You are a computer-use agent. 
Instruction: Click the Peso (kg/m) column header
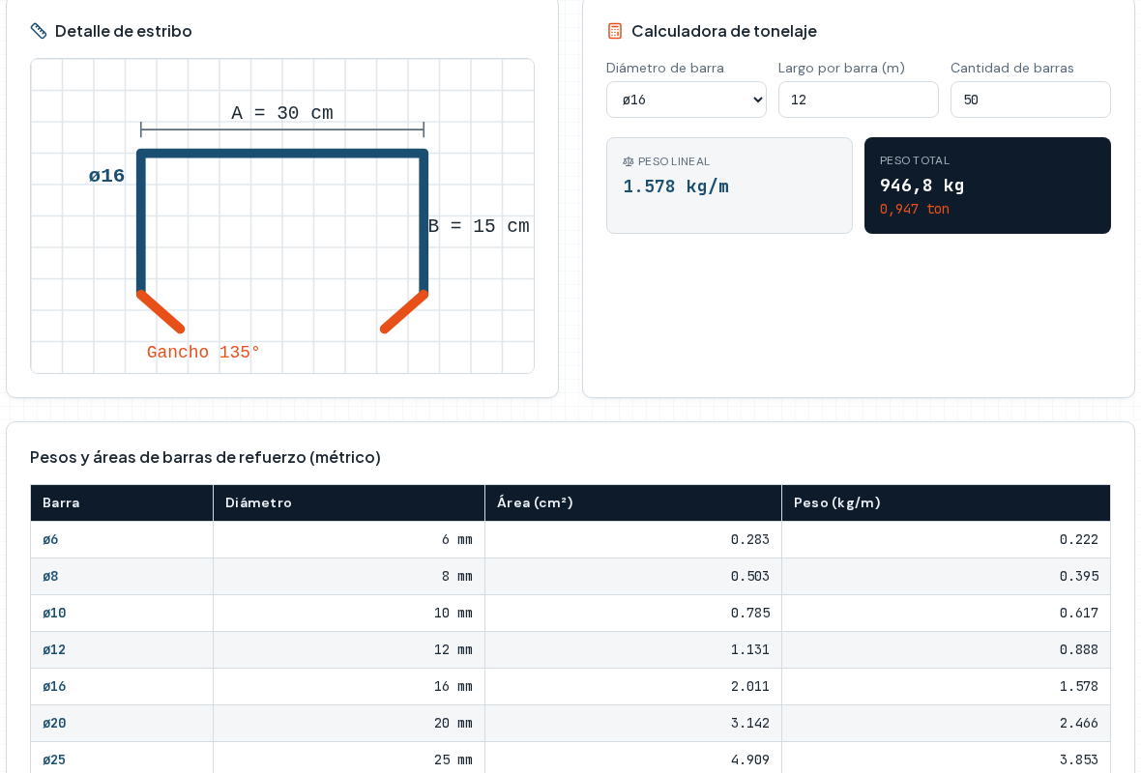tap(946, 502)
